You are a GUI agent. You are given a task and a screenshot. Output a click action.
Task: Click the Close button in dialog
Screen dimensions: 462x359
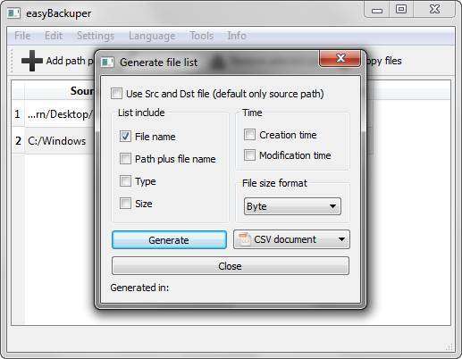pyautogui.click(x=231, y=266)
